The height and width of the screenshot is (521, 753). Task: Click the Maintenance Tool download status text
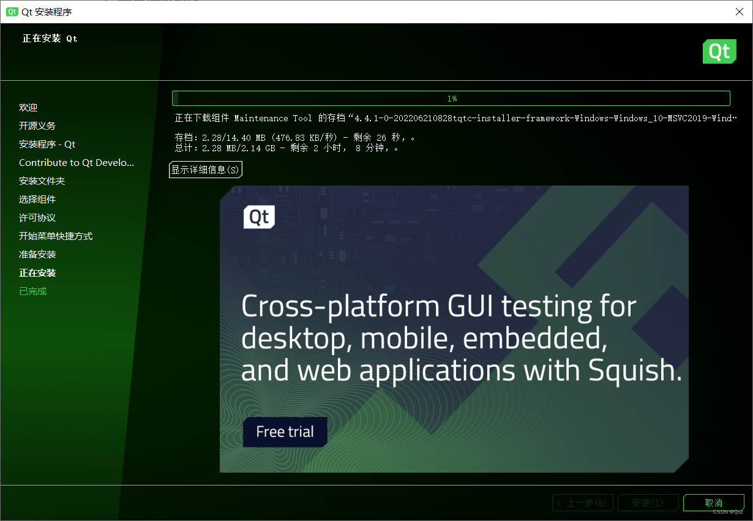(456, 118)
